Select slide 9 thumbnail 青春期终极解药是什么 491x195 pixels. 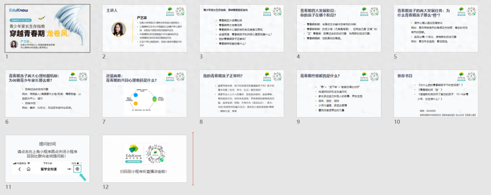(339, 93)
